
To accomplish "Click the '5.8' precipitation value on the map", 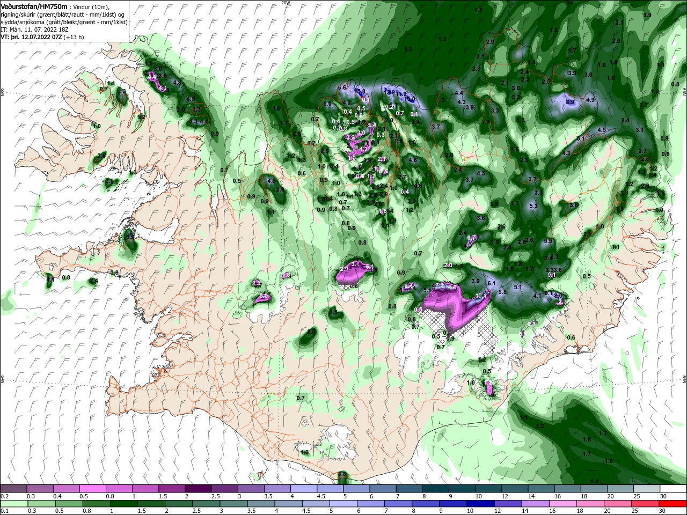I will 502,292.
